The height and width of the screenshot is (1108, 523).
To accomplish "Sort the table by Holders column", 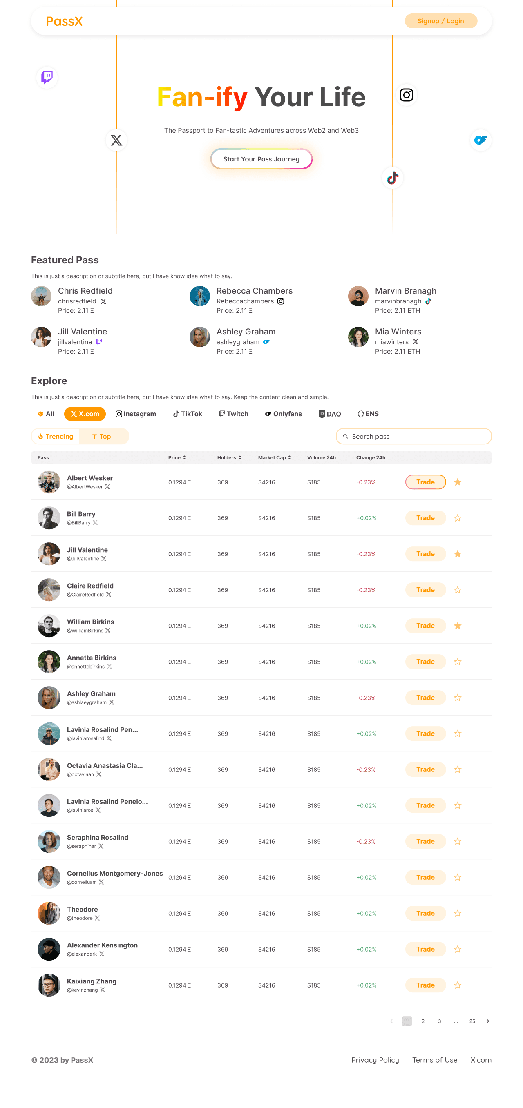I will click(x=229, y=458).
